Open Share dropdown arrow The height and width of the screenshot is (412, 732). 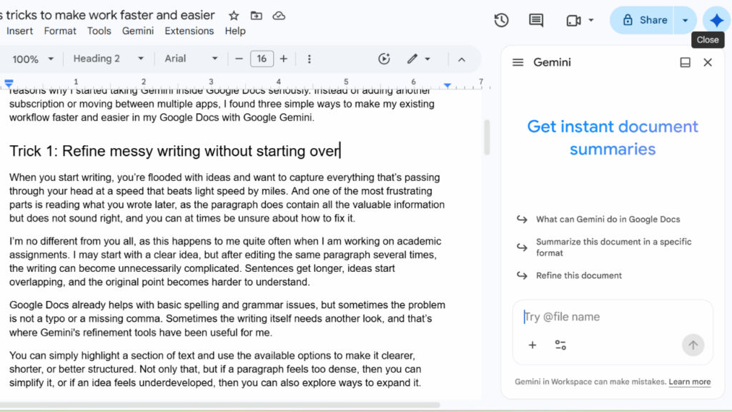tap(686, 20)
